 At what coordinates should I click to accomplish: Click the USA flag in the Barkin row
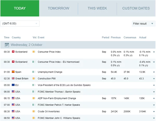pos(13,91)
